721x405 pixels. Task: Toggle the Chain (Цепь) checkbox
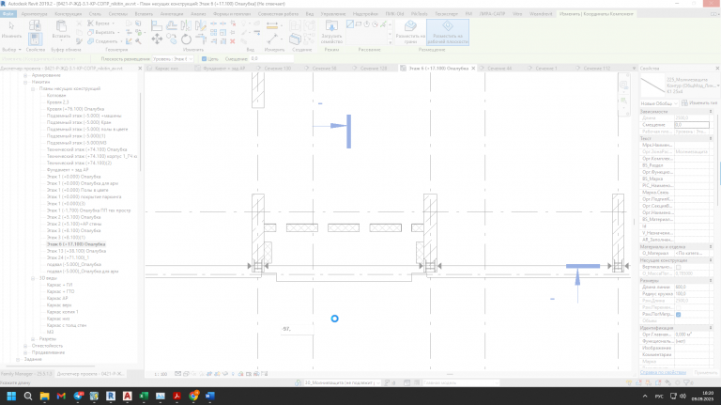(x=204, y=59)
